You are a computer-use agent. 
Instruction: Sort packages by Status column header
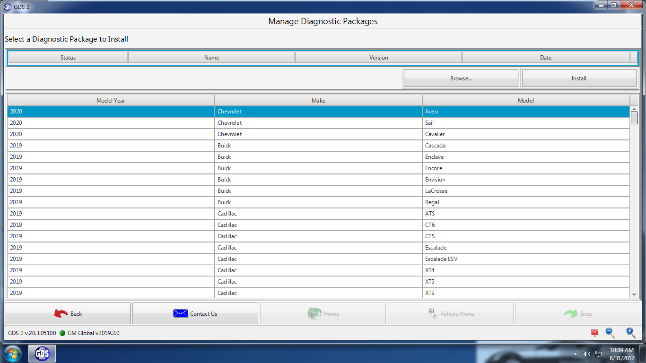68,57
